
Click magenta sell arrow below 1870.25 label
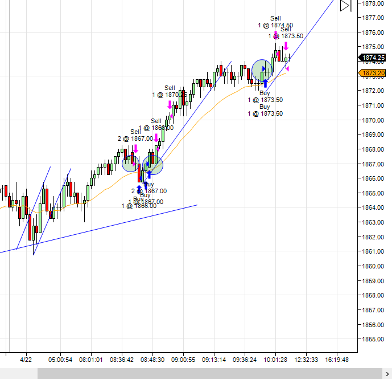[x=170, y=105]
